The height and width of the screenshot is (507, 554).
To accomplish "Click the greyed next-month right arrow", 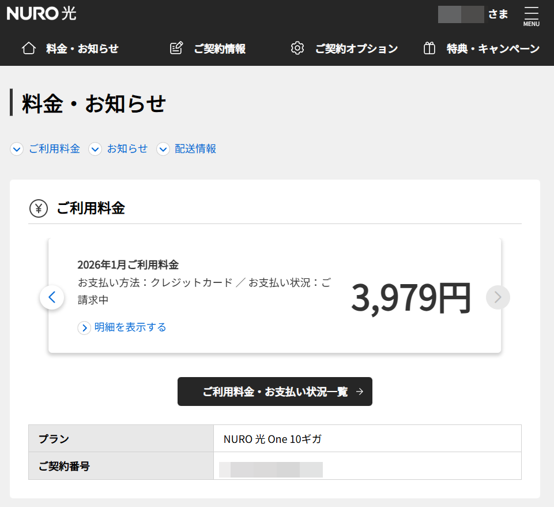I will [x=498, y=297].
